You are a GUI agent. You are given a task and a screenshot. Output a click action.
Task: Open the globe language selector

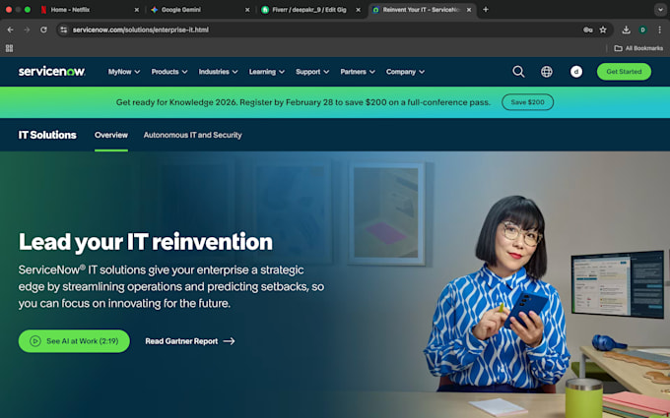(547, 72)
